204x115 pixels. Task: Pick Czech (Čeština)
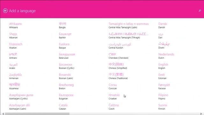[x=113, y=107]
